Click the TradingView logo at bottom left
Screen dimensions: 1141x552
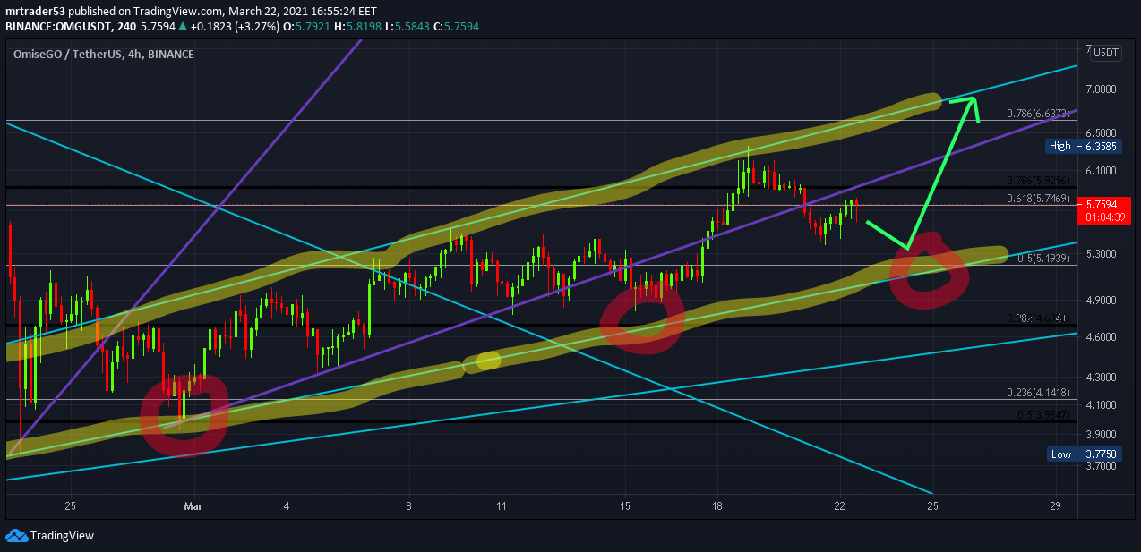click(x=50, y=536)
